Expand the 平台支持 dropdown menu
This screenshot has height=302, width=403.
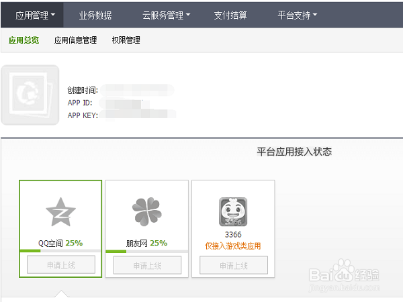pyautogui.click(x=297, y=15)
